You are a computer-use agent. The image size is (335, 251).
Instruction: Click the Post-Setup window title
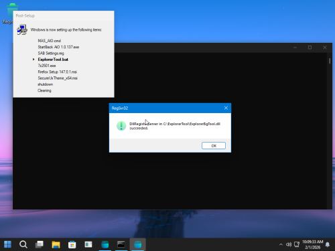coord(25,16)
